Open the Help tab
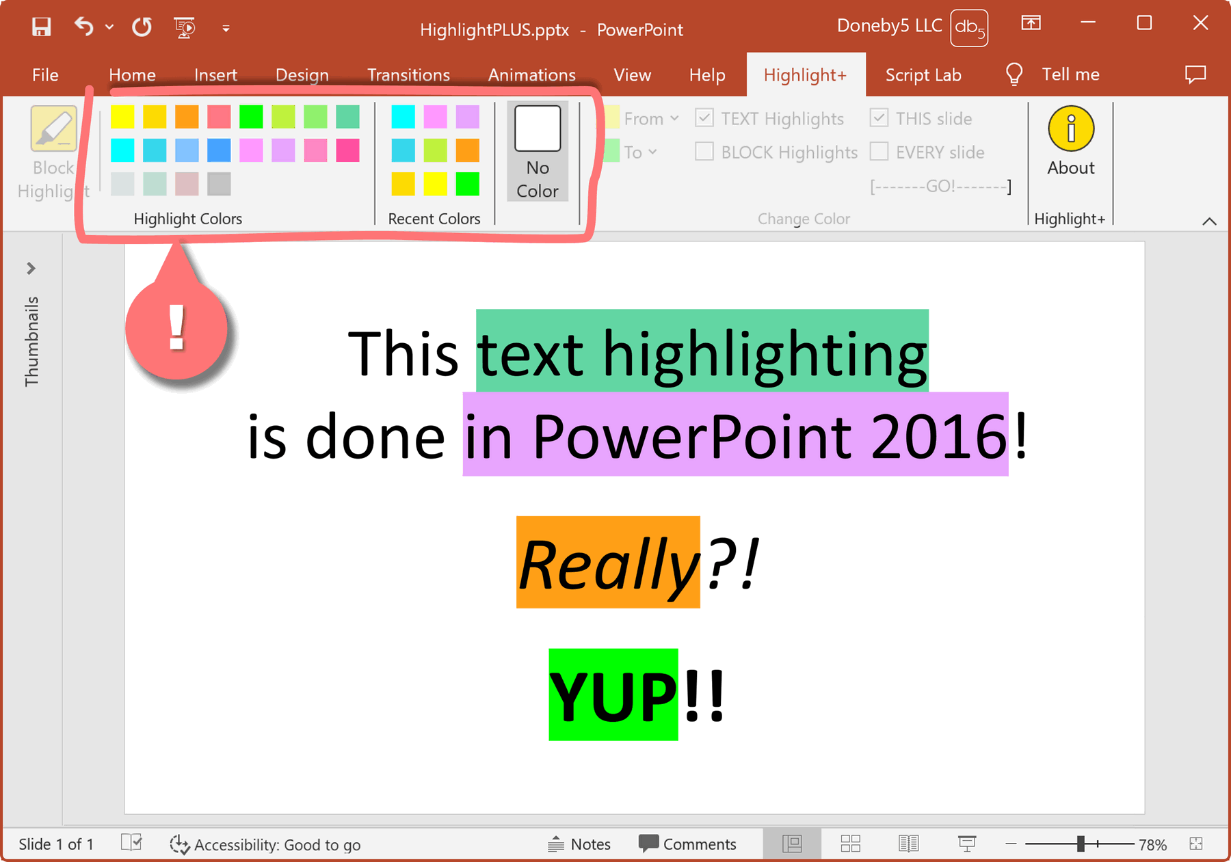The image size is (1231, 862). (x=706, y=75)
